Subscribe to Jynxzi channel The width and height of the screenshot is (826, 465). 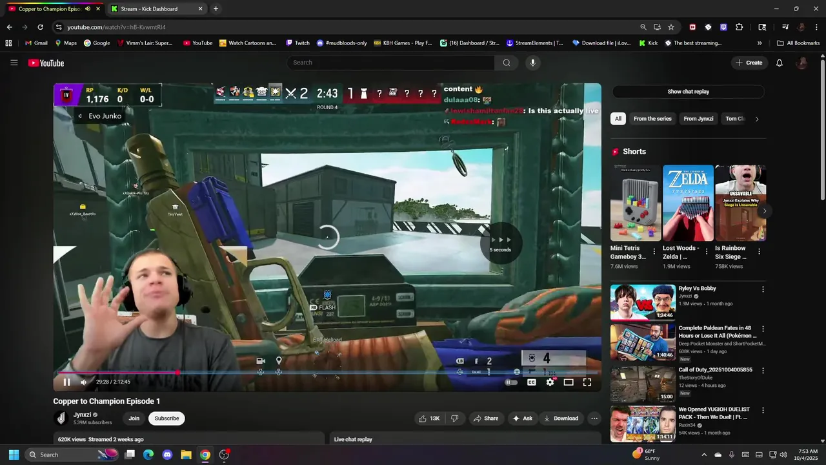tap(166, 418)
